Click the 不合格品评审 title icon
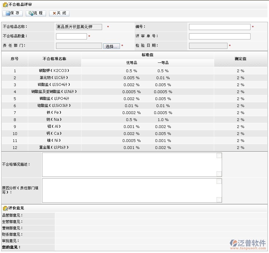Viewport: 269px width, 253px height. (5, 5)
